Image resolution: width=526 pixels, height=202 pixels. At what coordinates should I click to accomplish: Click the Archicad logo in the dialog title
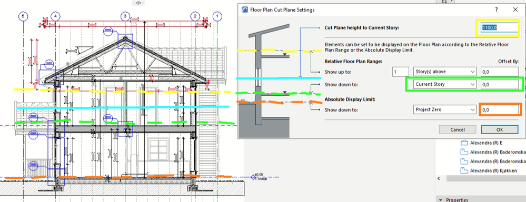click(245, 9)
